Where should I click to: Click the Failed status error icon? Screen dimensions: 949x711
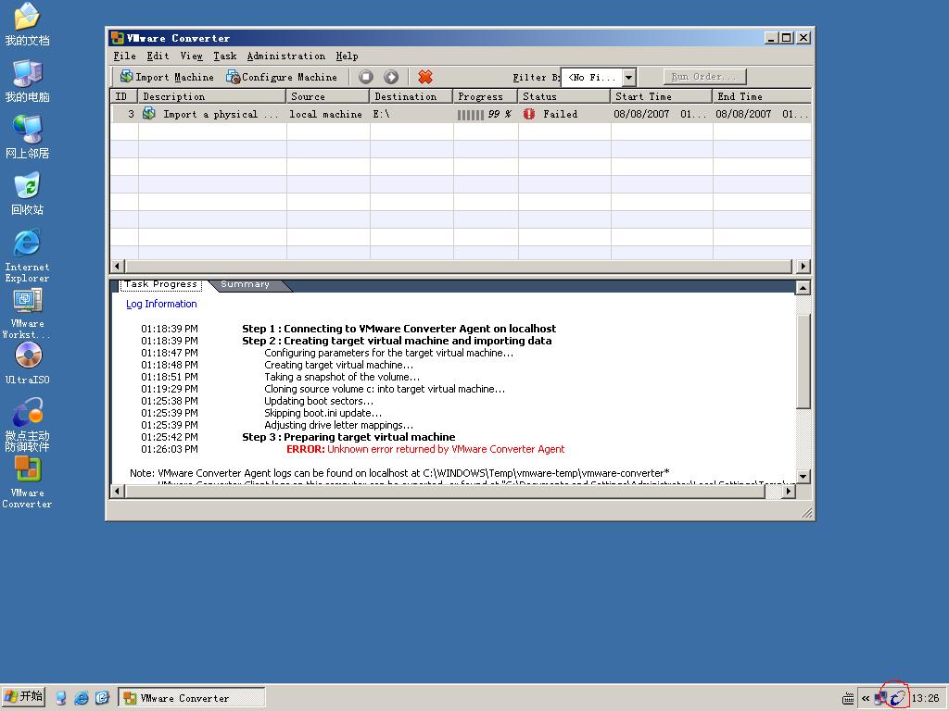pyautogui.click(x=529, y=114)
